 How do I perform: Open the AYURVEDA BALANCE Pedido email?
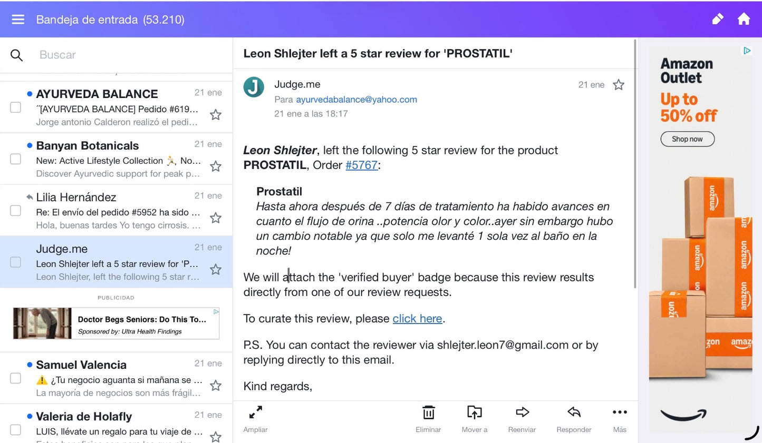(116, 107)
